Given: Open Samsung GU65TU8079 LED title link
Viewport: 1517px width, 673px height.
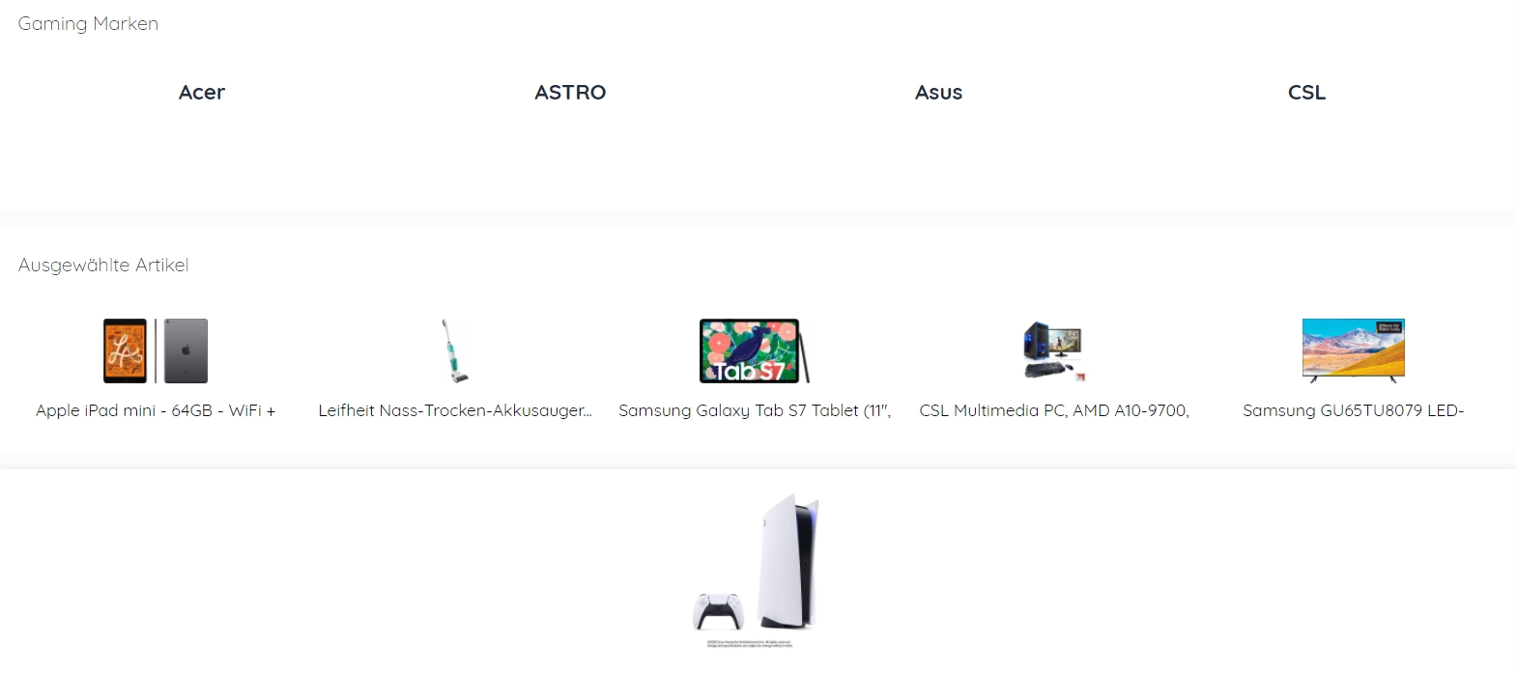Looking at the screenshot, I should pyautogui.click(x=1353, y=410).
